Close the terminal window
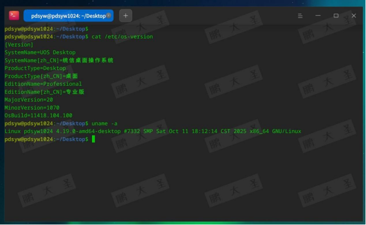The height and width of the screenshot is (225, 366). click(354, 16)
